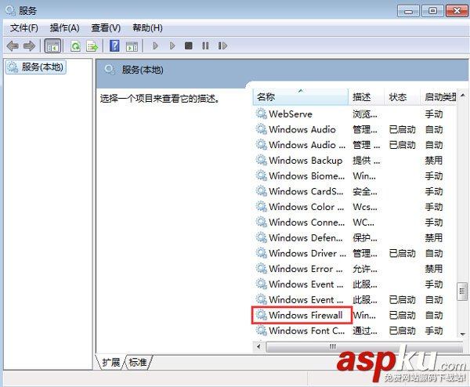The height and width of the screenshot is (387, 470).
Task: Switch to the 标准 tab
Action: click(138, 363)
